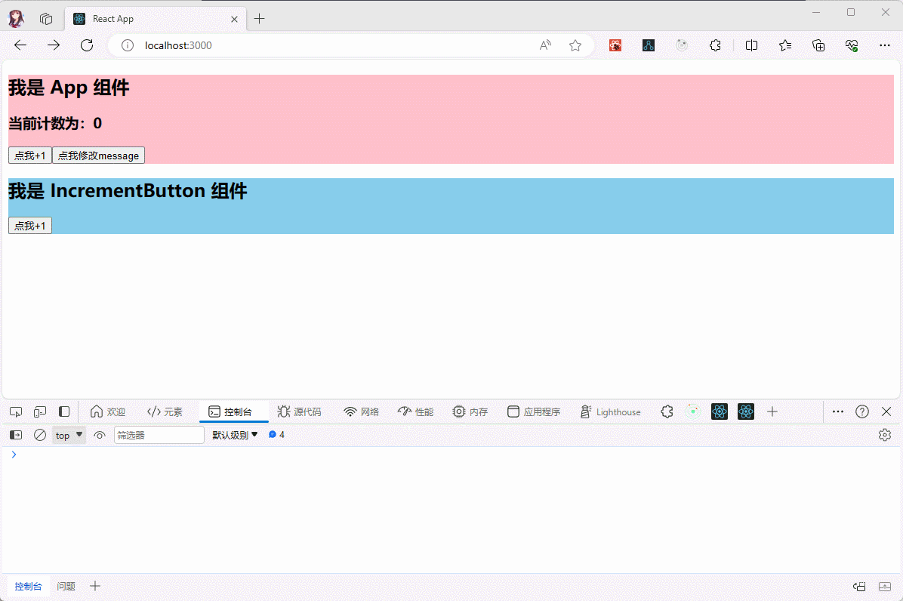The height and width of the screenshot is (601, 903).
Task: Open DevTools help question mark icon
Action: click(862, 411)
